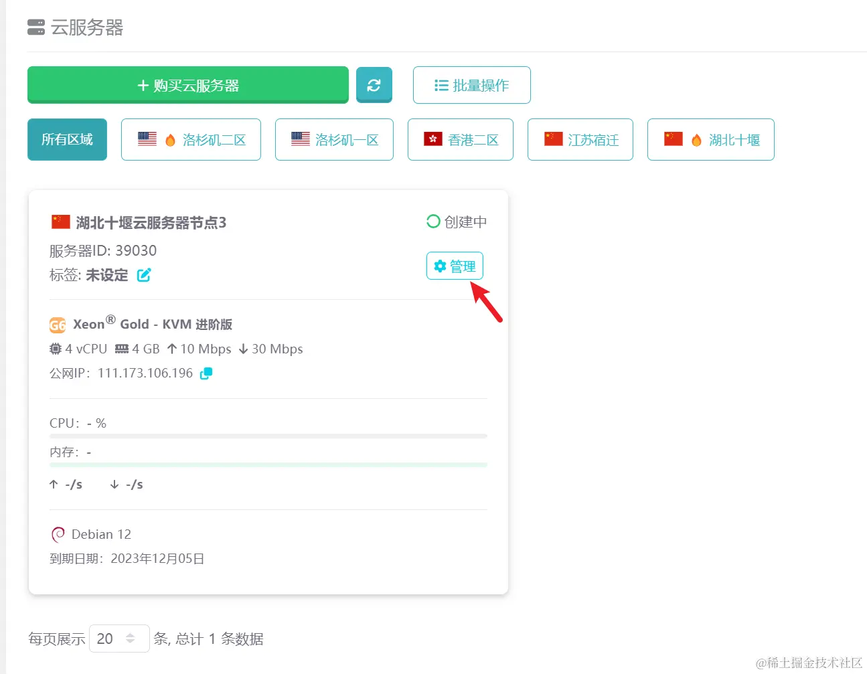Click the per-page number input showing 20
The height and width of the screenshot is (674, 867).
tap(119, 639)
